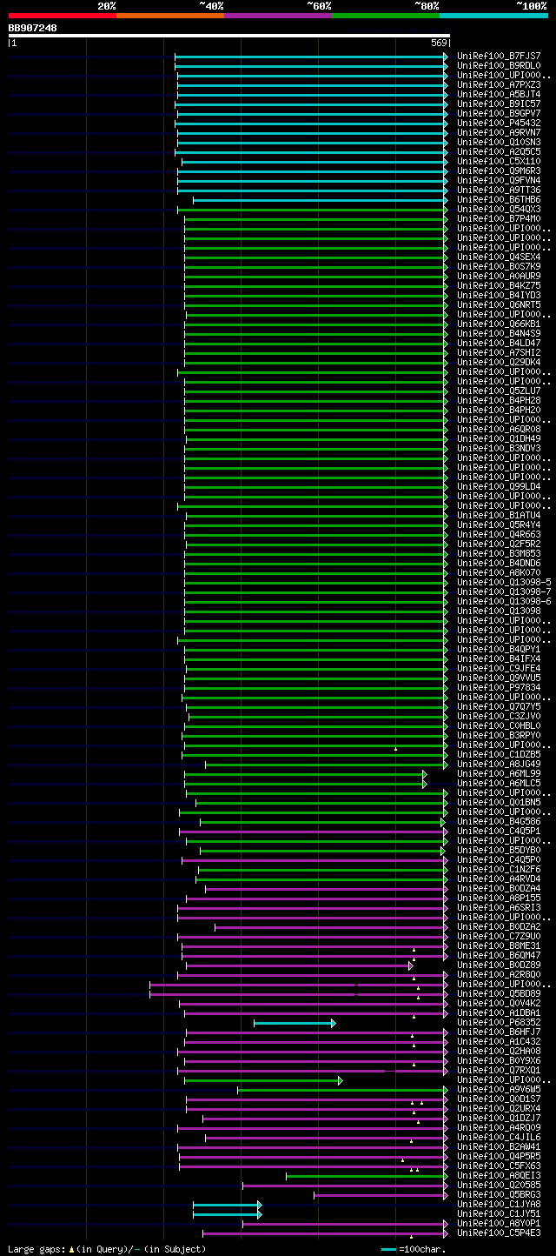Select hit label UniRef100_A9V6W5
The height and width of the screenshot is (1256, 556).
(499, 1089)
